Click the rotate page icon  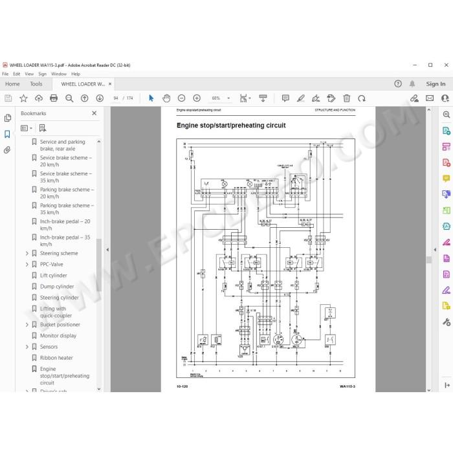(362, 98)
